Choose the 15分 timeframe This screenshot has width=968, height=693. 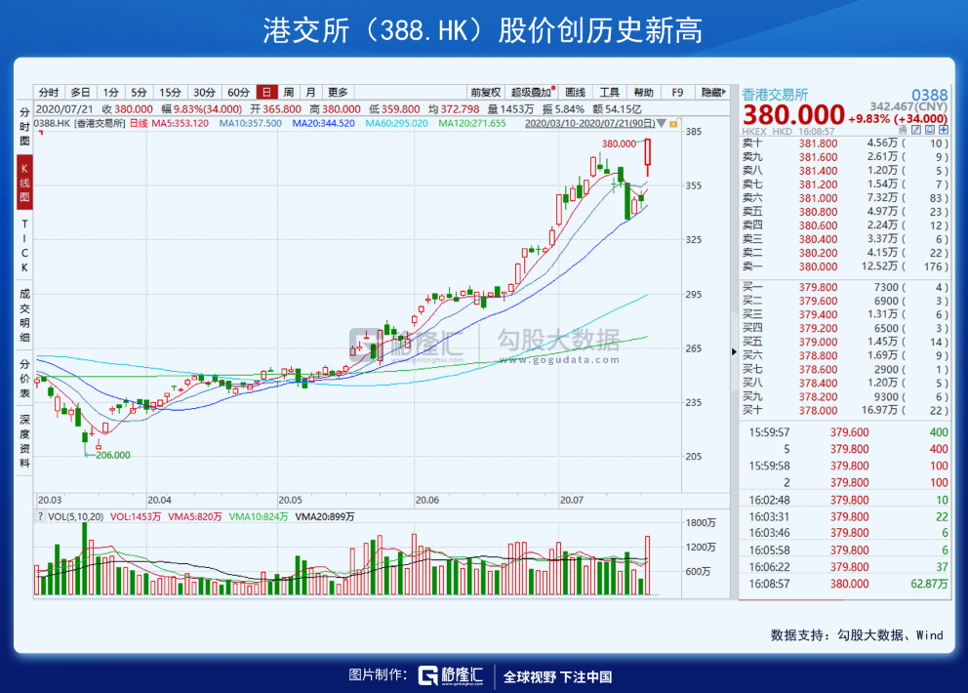[x=170, y=92]
